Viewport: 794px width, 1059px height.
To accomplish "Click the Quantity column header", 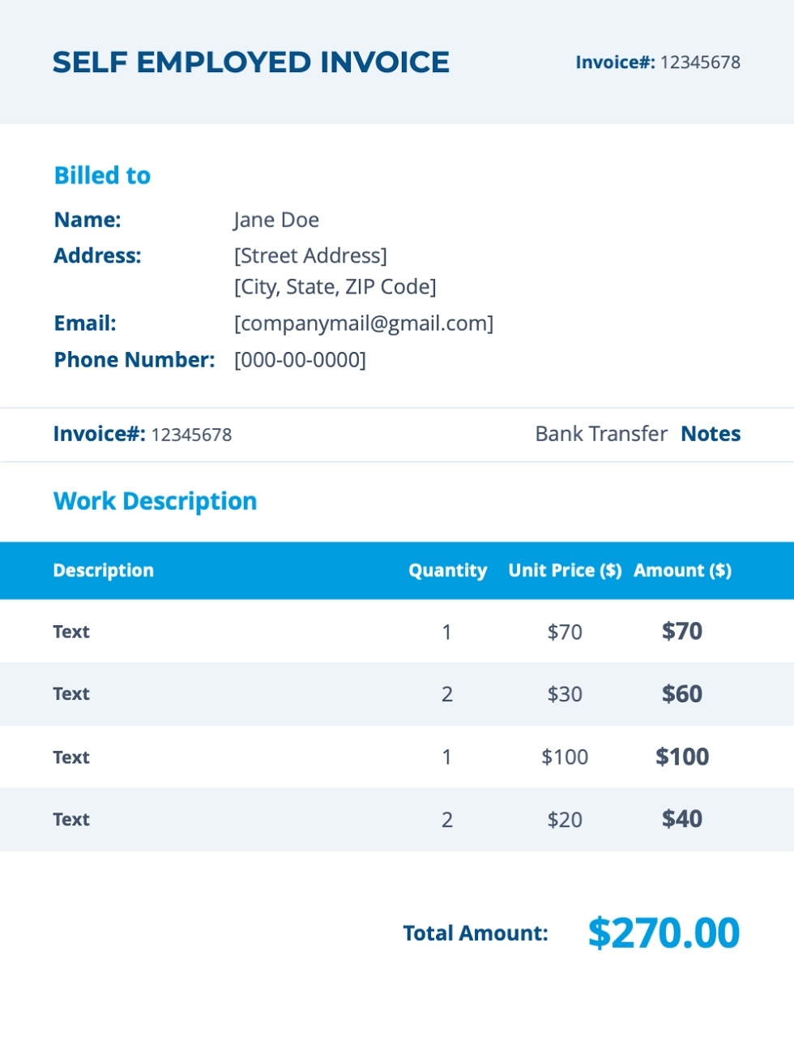I will click(447, 570).
